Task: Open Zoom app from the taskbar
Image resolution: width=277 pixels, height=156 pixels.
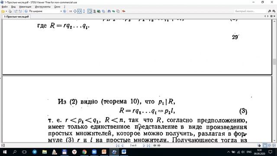Action: (94, 152)
